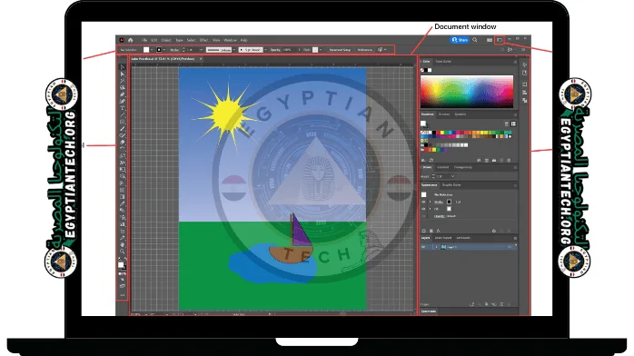This screenshot has width=634, height=356.
Task: Open the Switch Workspace icon
Action: [500, 40]
